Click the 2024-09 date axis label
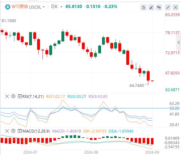Screen dimensions: 181x155 pyautogui.click(x=152, y=152)
